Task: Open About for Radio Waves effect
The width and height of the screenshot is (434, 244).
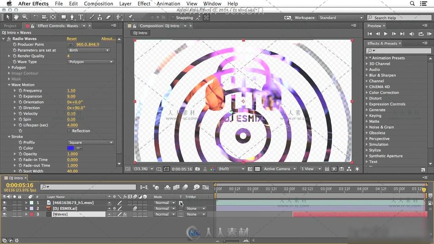Action: tap(108, 39)
